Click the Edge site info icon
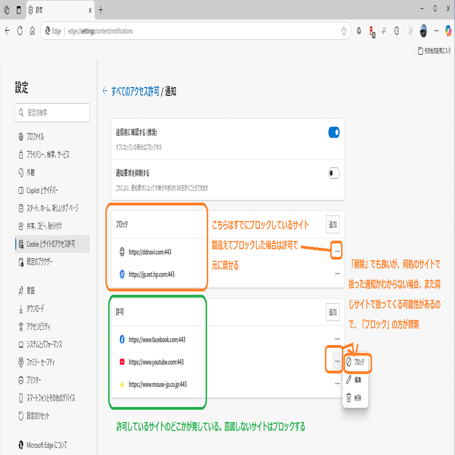 [x=53, y=31]
